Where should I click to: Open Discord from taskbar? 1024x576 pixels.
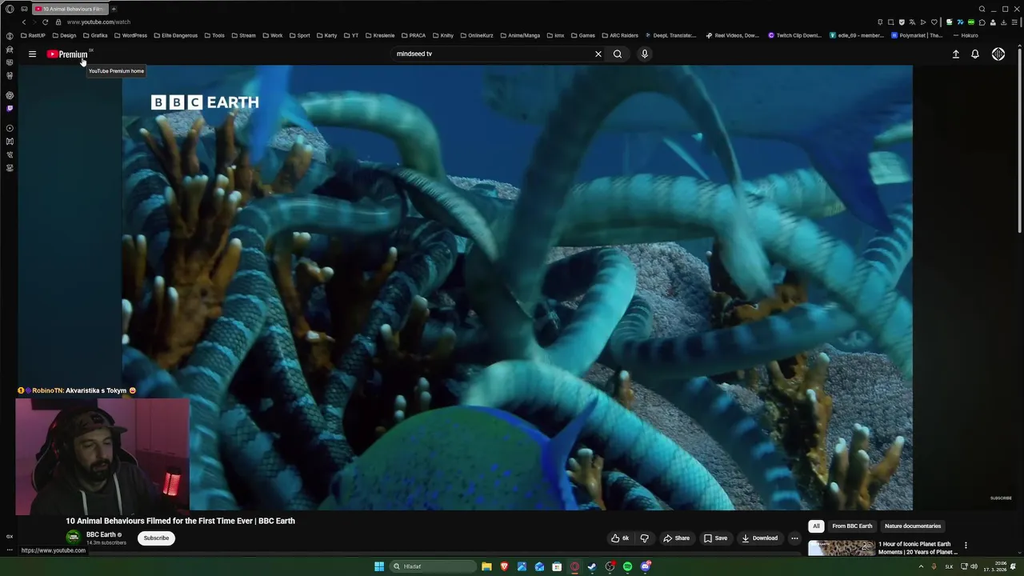(x=645, y=566)
